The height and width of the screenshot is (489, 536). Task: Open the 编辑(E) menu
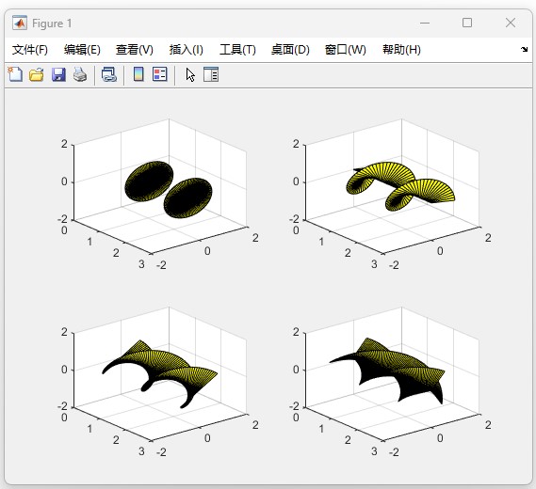point(82,50)
